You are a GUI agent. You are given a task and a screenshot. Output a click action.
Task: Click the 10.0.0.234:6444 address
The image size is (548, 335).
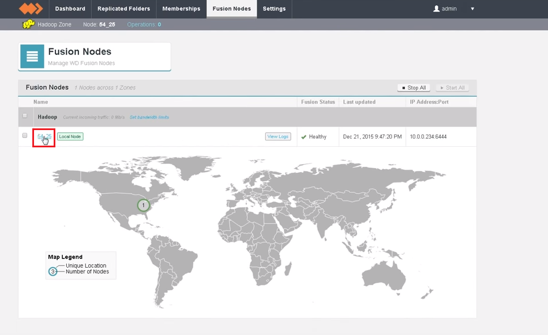428,136
